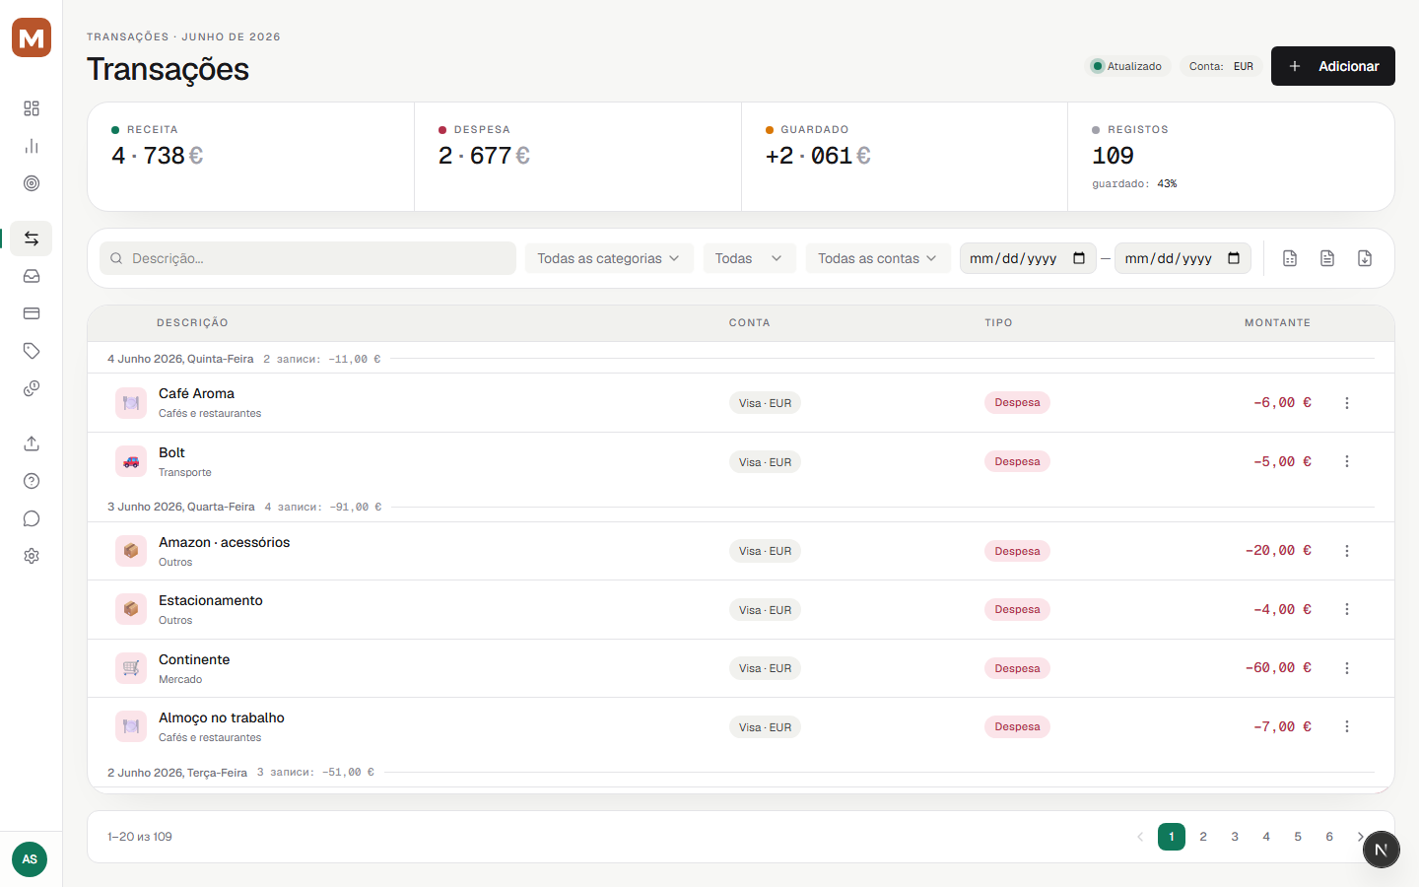Click the -60,00 € amount
1419x887 pixels.
pyautogui.click(x=1278, y=668)
